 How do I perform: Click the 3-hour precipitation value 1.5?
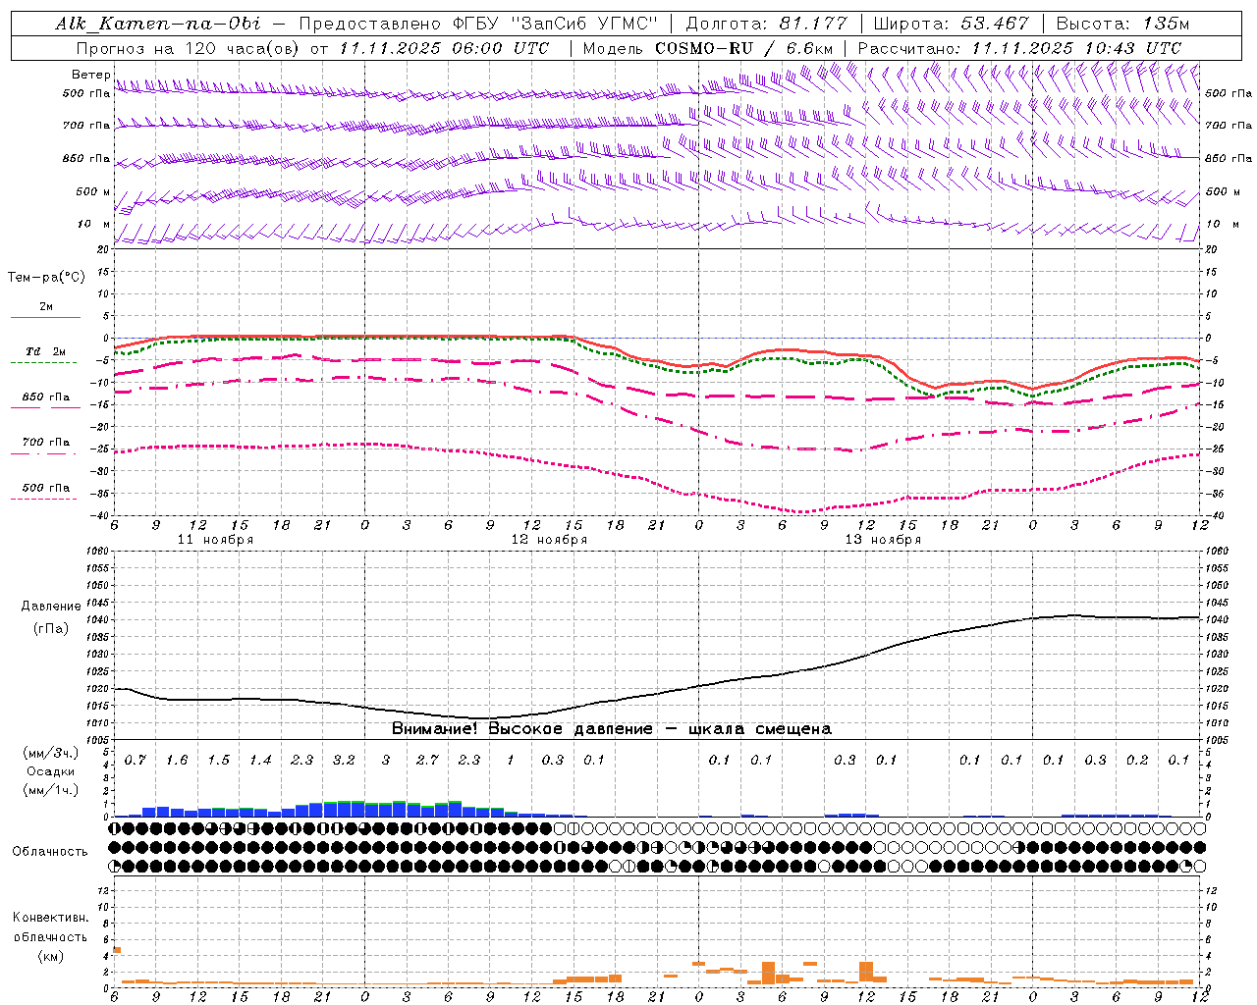tap(218, 761)
